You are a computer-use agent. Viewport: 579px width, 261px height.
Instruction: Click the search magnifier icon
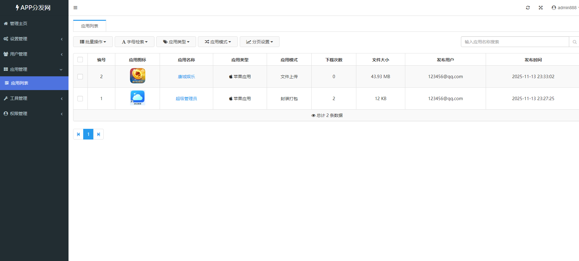tap(574, 42)
